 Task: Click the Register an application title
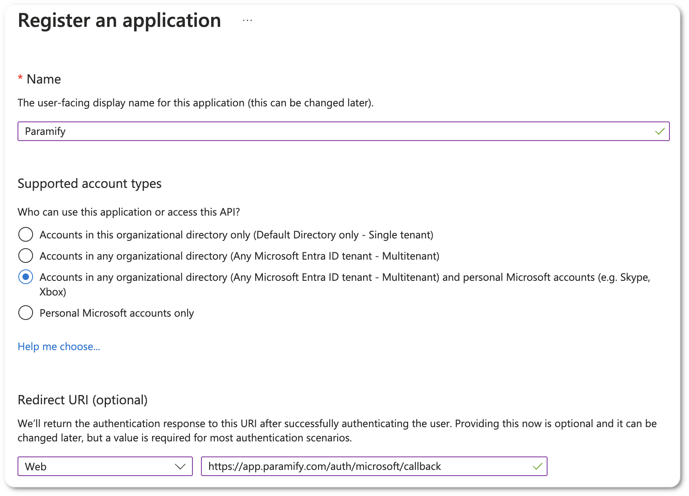[x=119, y=20]
